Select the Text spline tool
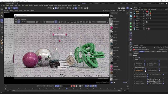This screenshot has height=94, width=168. [x=131, y=19]
